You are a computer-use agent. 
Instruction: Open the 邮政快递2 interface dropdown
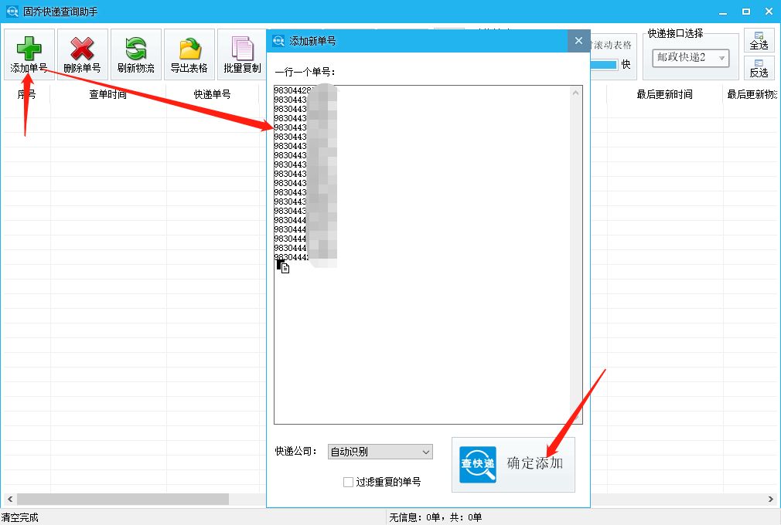[691, 58]
